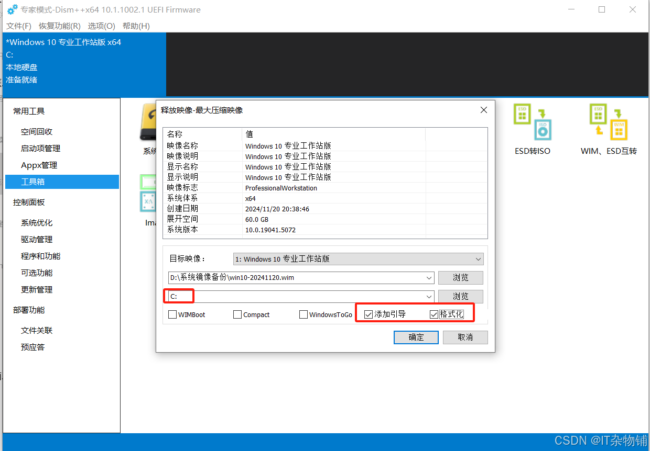Image resolution: width=650 pixels, height=451 pixels.
Task: Select 空间回收 in the sidebar
Action: [37, 132]
